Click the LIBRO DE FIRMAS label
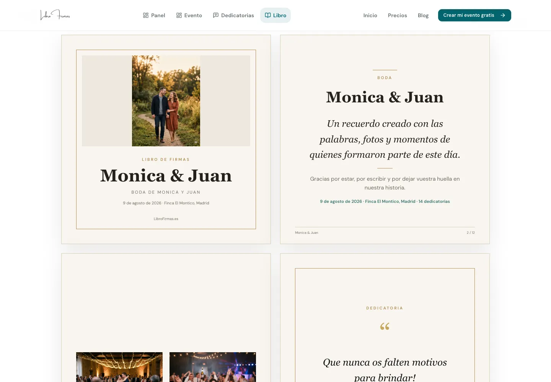The image size is (551, 382). [166, 160]
